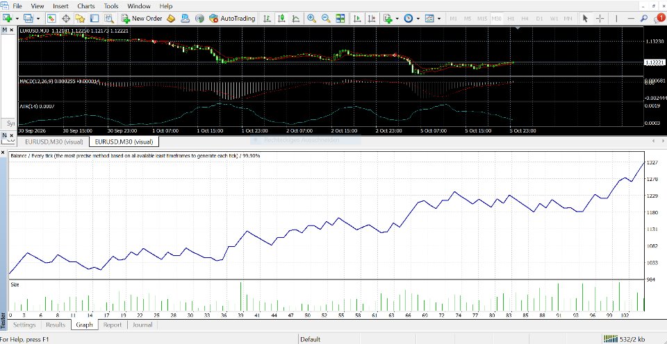667x344 pixels.
Task: Expand the Profiles dropdown arrow
Action: pyautogui.click(x=38, y=19)
